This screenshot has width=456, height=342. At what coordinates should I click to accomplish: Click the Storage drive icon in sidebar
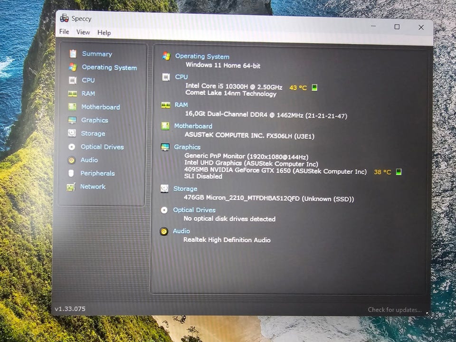(x=72, y=133)
